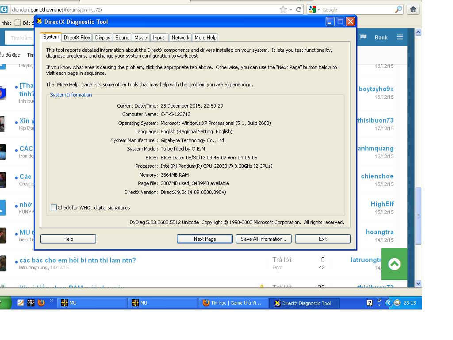Open the Network tab
453x340 pixels.
tap(180, 38)
